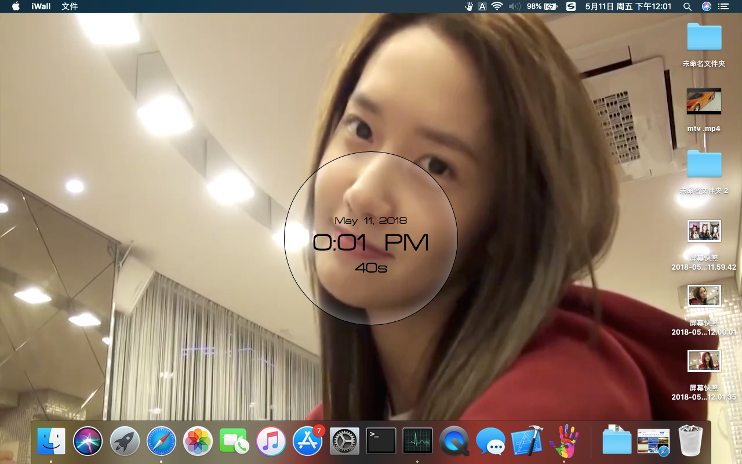Image resolution: width=742 pixels, height=464 pixels.
Task: Open the Apple menu
Action: [16, 6]
